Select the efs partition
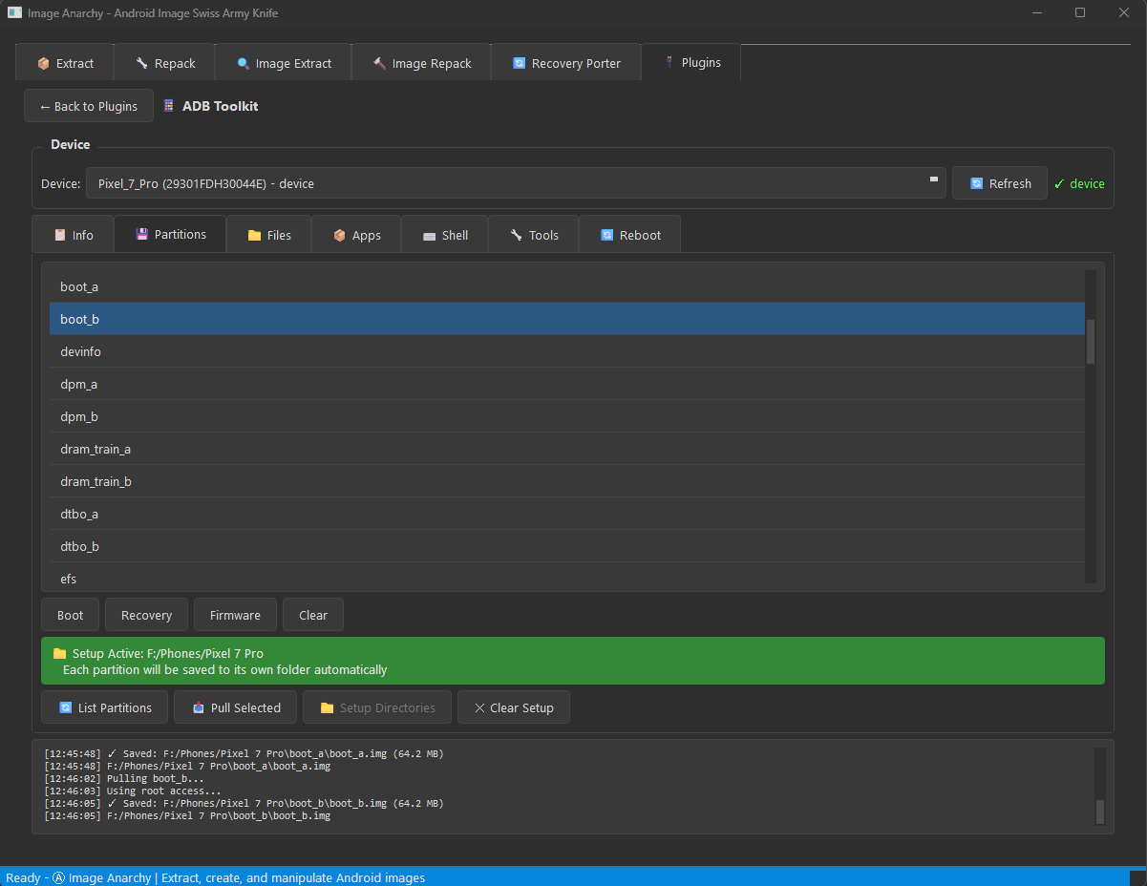The height and width of the screenshot is (886, 1147). tap(567, 577)
